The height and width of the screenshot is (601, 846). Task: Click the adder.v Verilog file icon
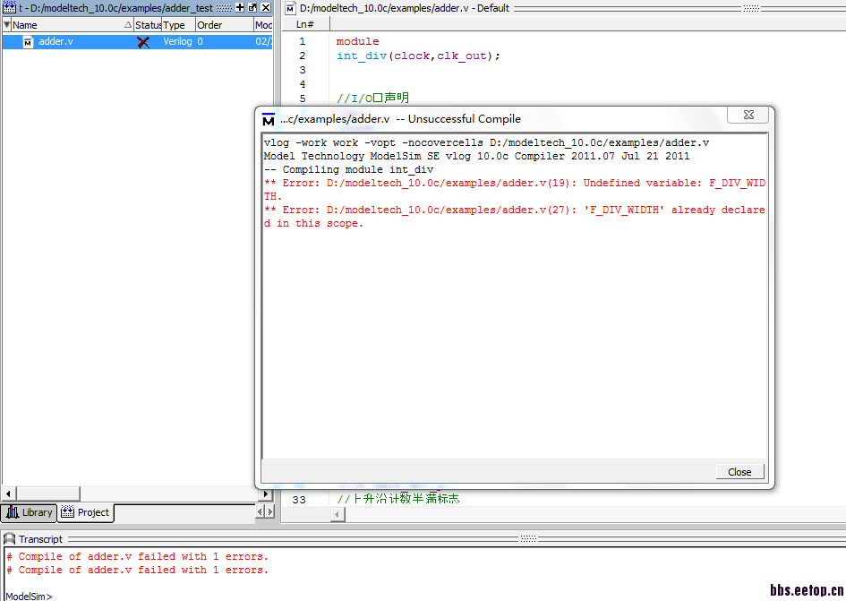(x=28, y=41)
